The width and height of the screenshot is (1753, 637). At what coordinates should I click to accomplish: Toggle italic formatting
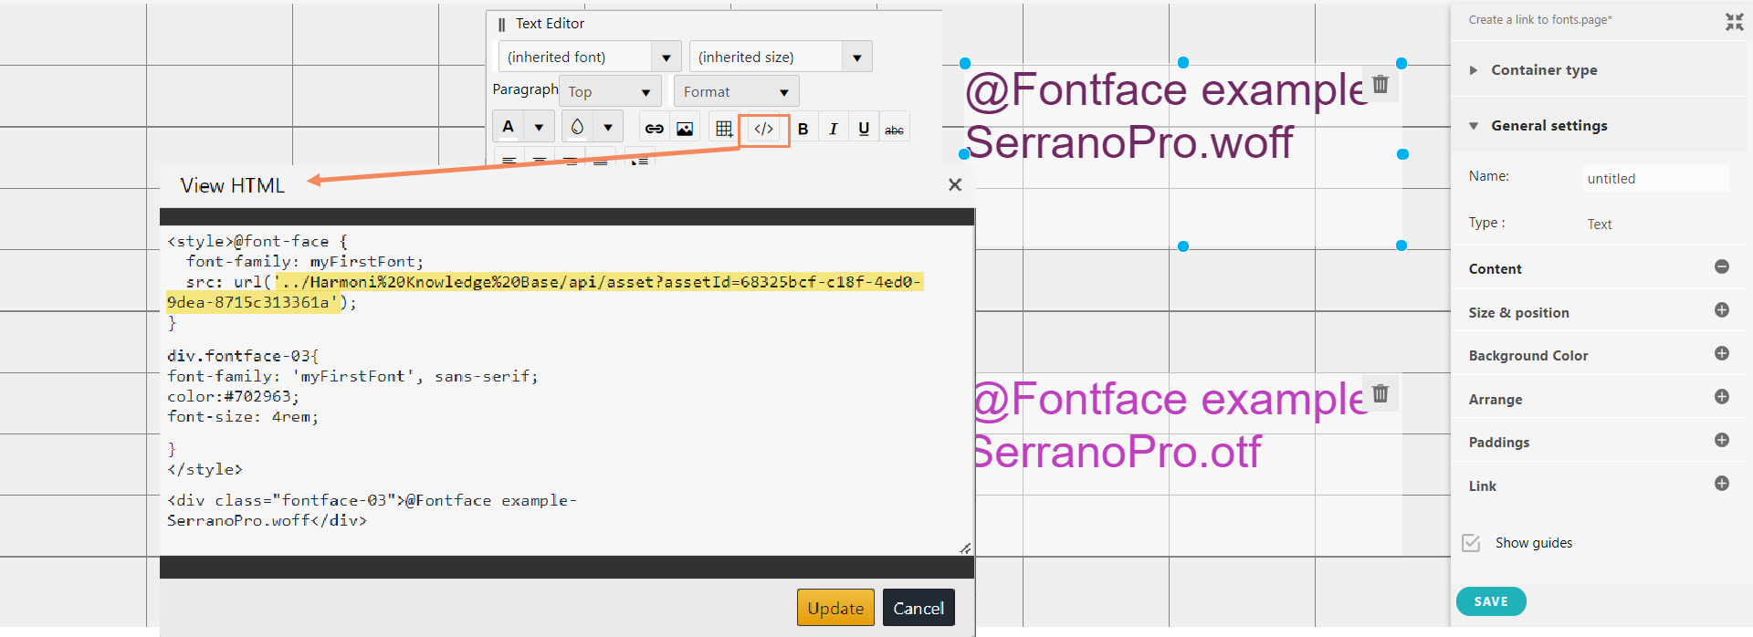point(833,129)
